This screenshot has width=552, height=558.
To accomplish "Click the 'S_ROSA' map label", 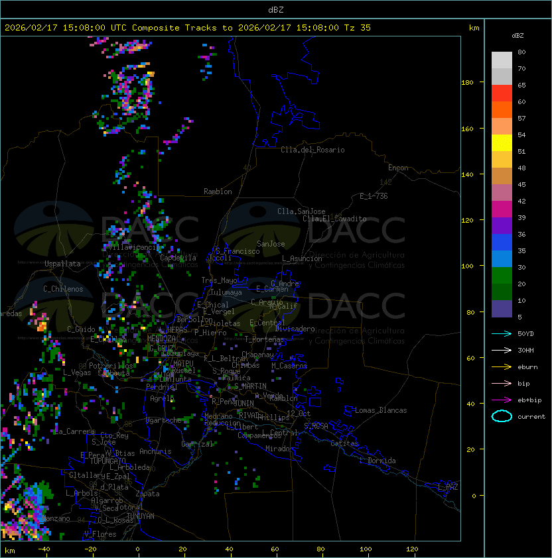I will [x=316, y=426].
